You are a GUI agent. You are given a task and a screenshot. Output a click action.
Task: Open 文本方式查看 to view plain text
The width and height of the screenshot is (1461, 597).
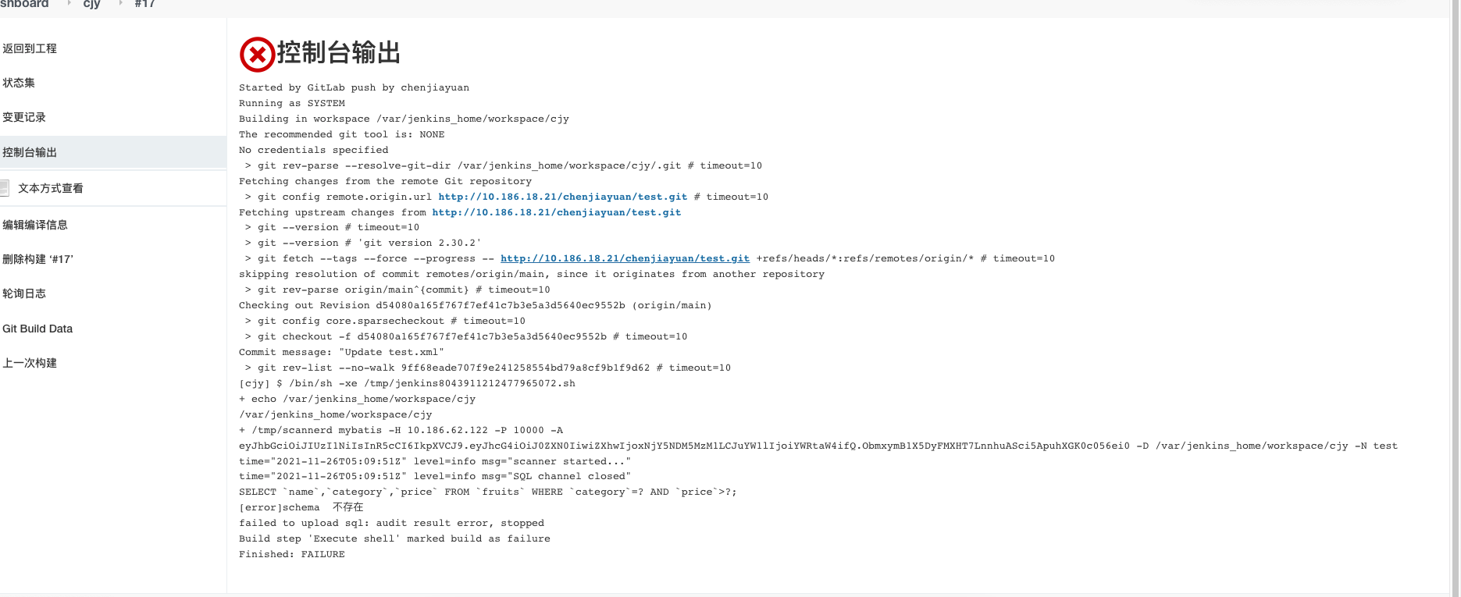50,188
